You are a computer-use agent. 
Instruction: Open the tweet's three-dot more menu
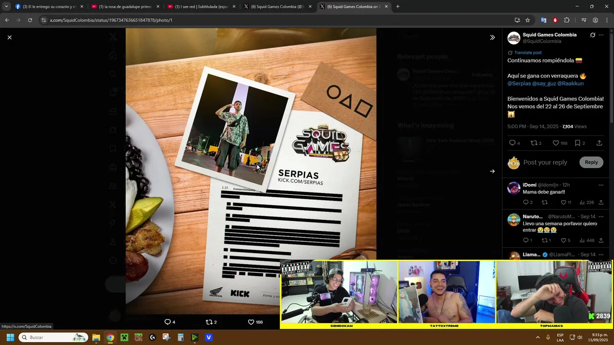(601, 35)
